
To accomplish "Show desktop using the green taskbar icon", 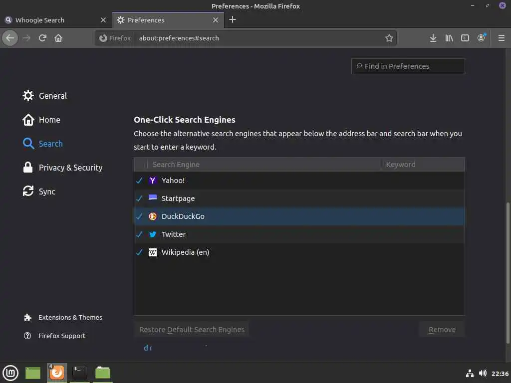I will coord(33,373).
